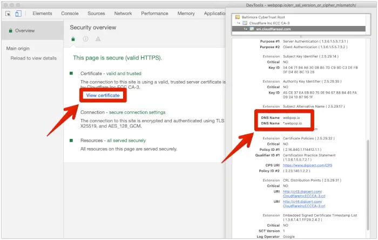Select Overview in the security sidebar
The image size is (378, 240).
click(32, 31)
